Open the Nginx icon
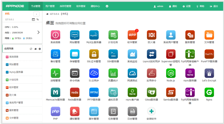This screenshot has height=124, width=224. (209, 92)
